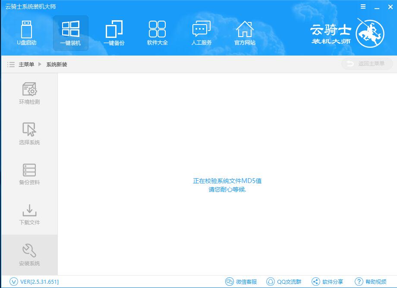Select the 一键备份 function
The image size is (397, 288).
(113, 33)
